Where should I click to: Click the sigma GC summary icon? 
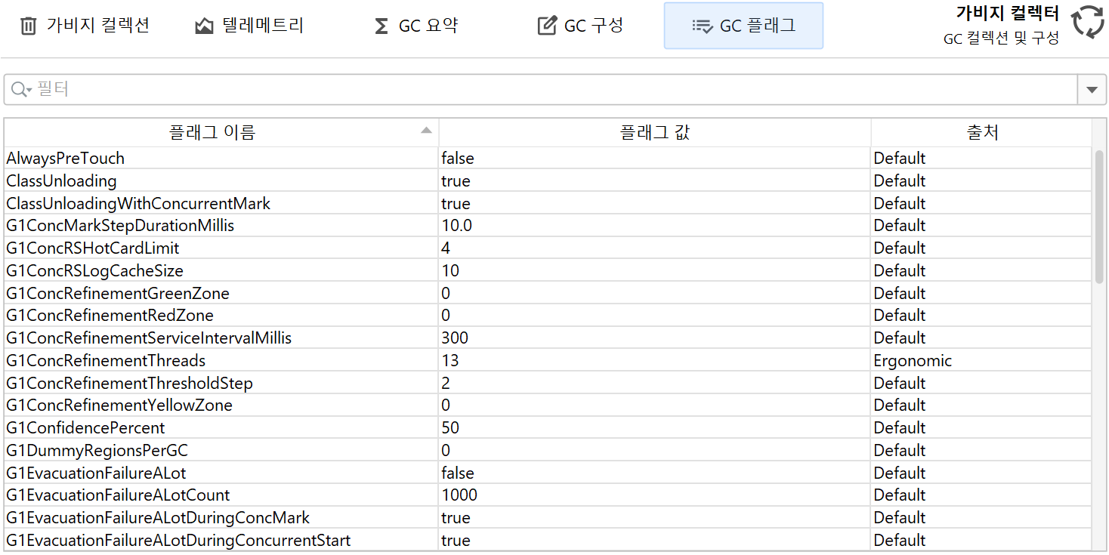click(x=382, y=26)
